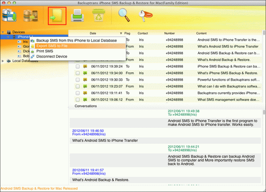The height and width of the screenshot is (192, 266).
Task: Click content 'What SMS management software doe…'
Action: coord(228,100)
